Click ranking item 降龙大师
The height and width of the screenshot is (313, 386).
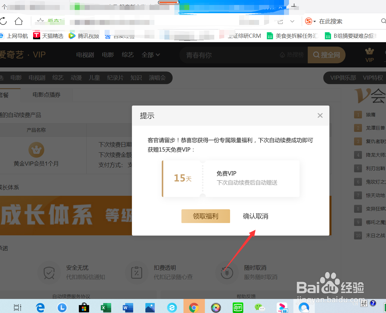pos(375,155)
